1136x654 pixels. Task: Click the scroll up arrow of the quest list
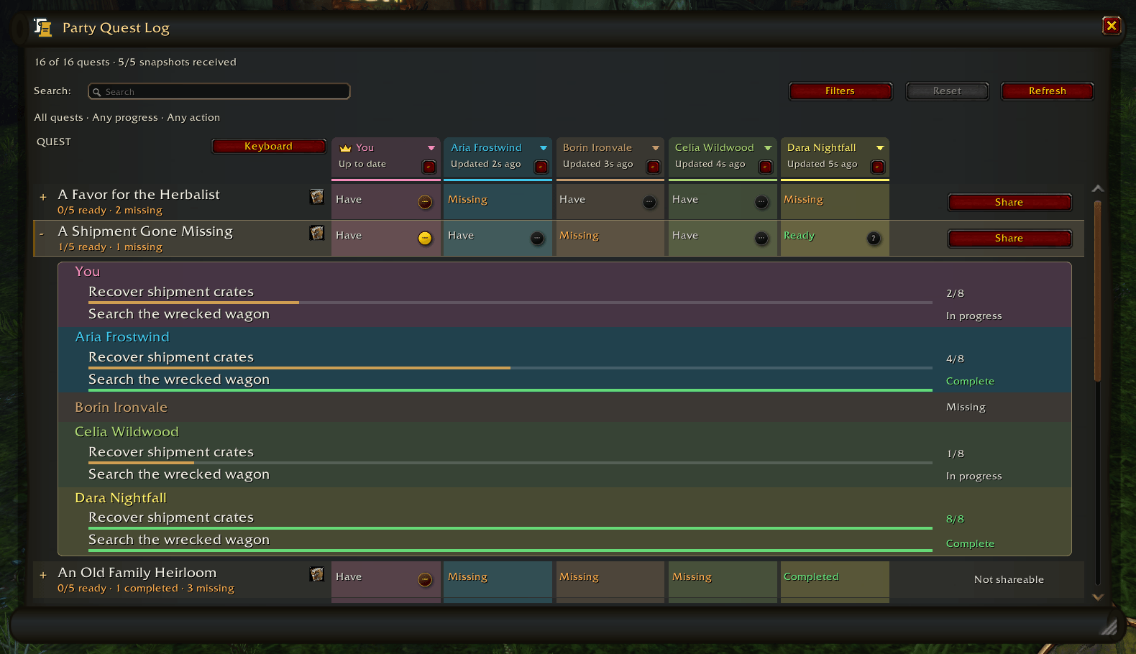pos(1098,188)
